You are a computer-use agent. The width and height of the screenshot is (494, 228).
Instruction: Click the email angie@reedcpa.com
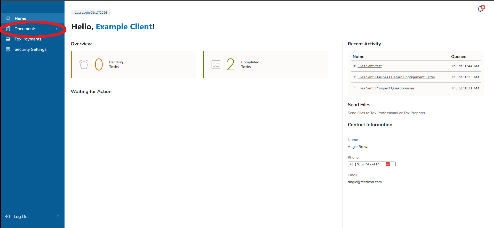pos(365,182)
